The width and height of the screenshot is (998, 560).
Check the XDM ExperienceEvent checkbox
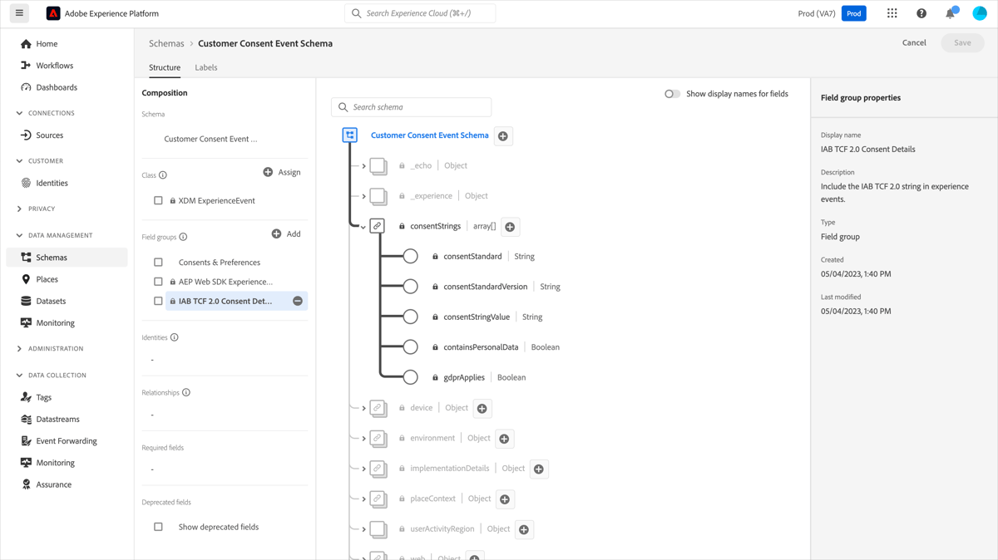click(158, 199)
